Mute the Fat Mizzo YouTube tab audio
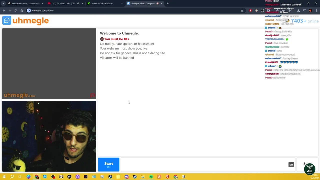Screen dimensions: 320x180 coord(78,3)
